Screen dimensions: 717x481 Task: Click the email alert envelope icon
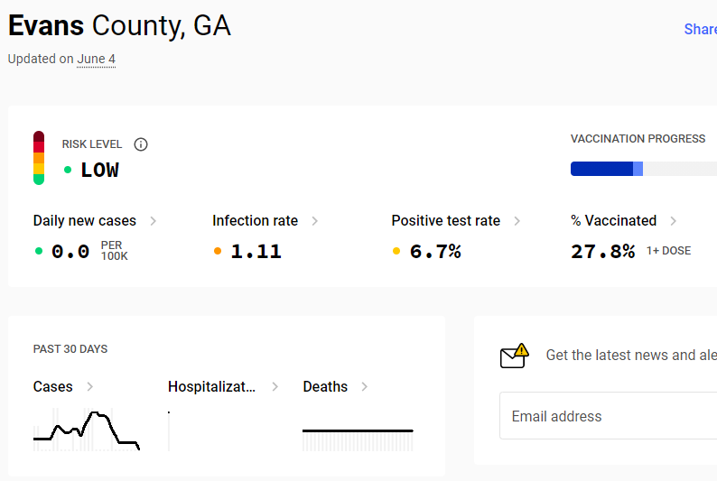click(x=515, y=356)
